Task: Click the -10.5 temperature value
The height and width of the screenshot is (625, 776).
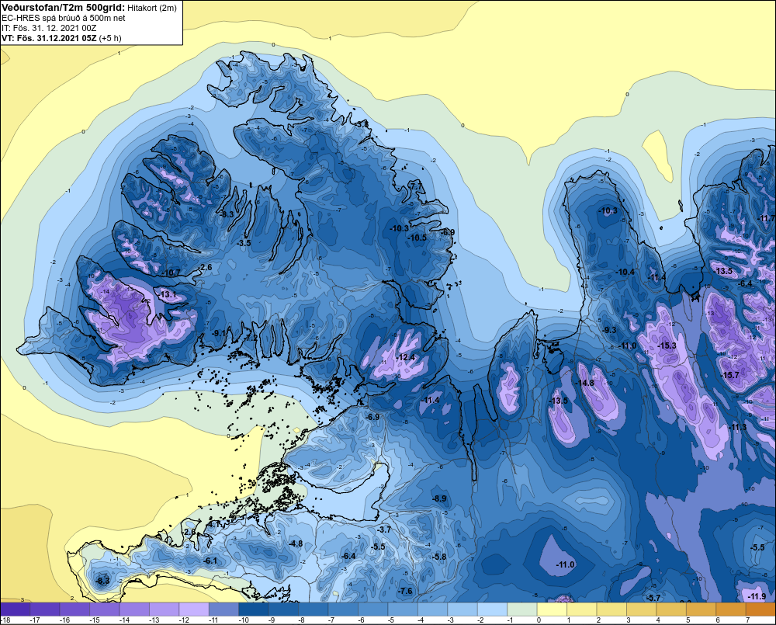Action: (x=417, y=238)
